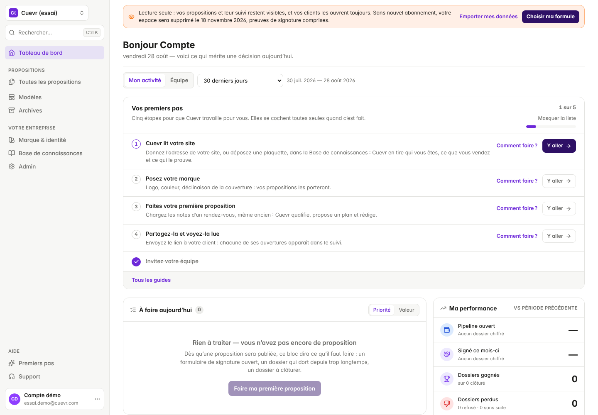The image size is (598, 415).
Task: Open the Cuevr (essai) workspace switcher
Action: pyautogui.click(x=47, y=13)
